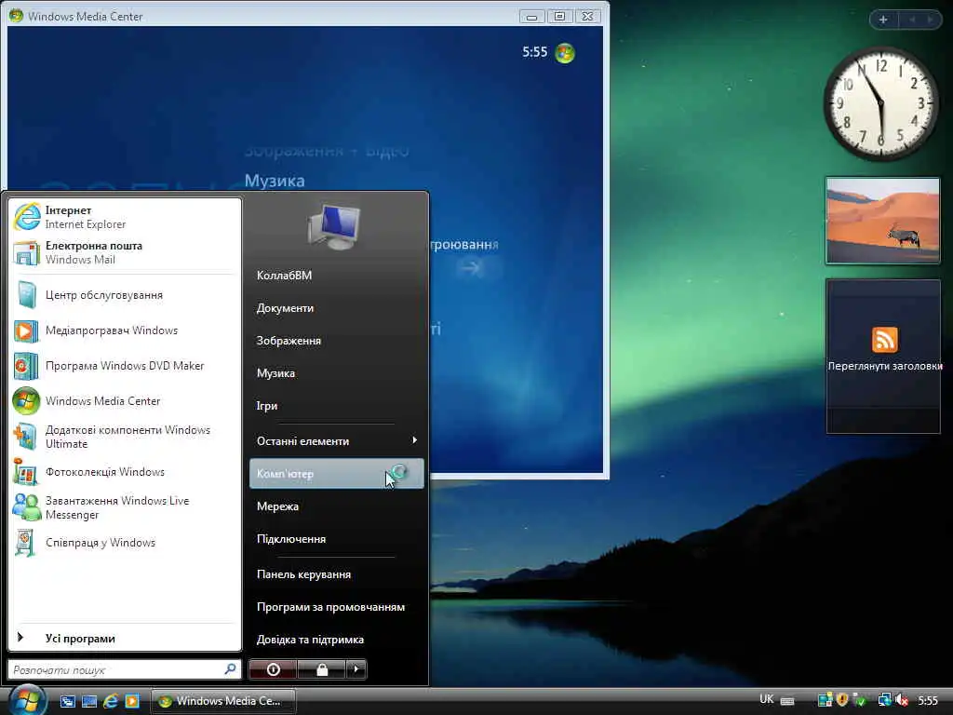Open the Windows Mail email entry

pos(125,252)
